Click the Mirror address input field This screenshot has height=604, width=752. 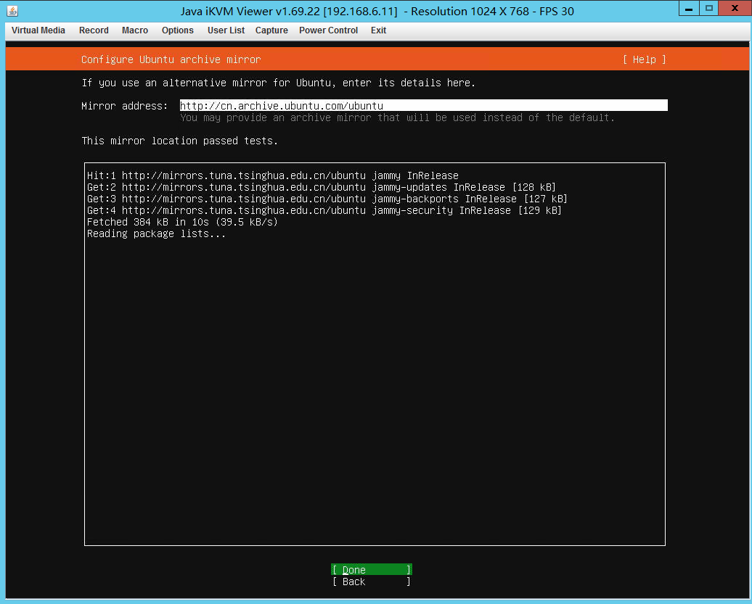click(x=423, y=105)
